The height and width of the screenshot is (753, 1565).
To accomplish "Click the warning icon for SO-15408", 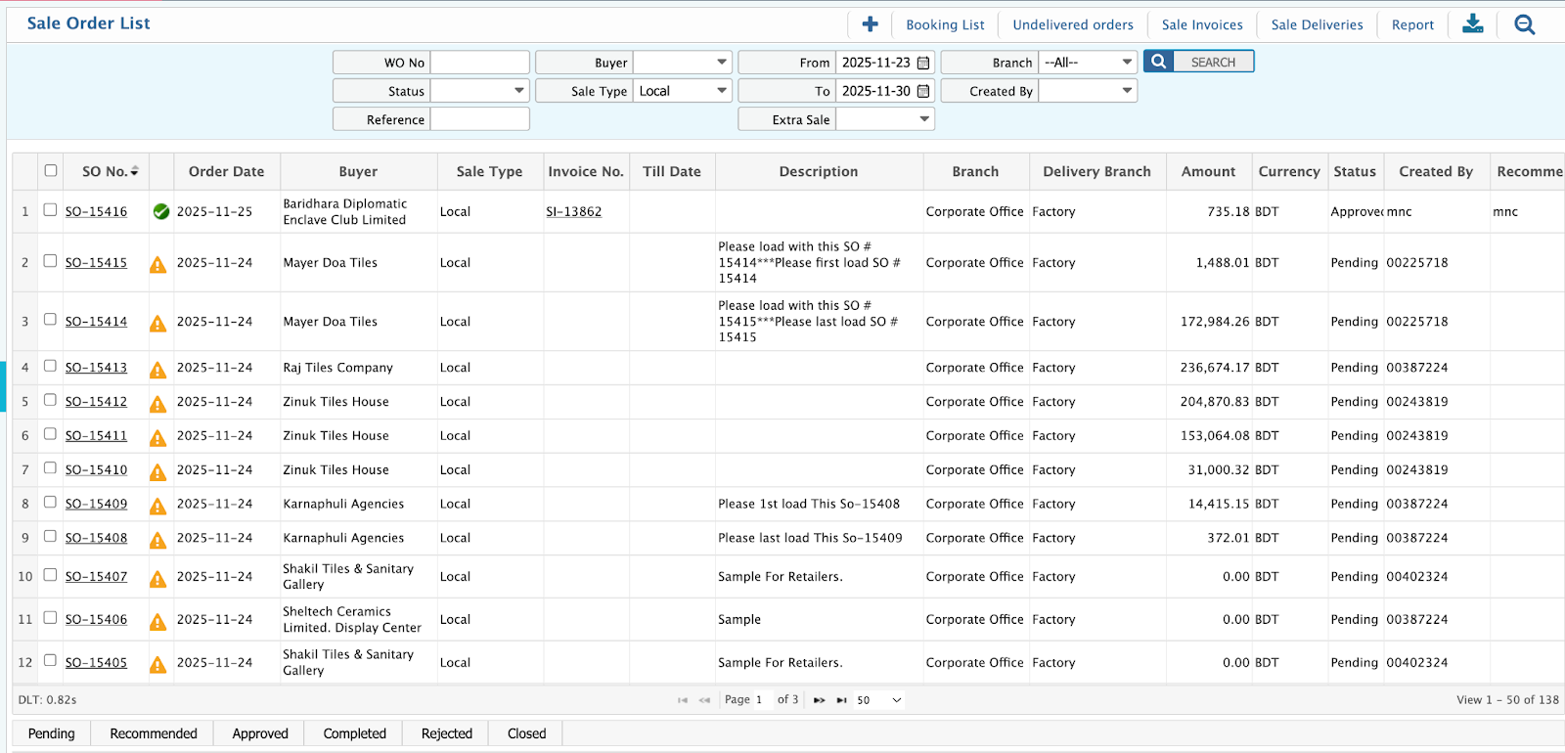I will coord(157,540).
